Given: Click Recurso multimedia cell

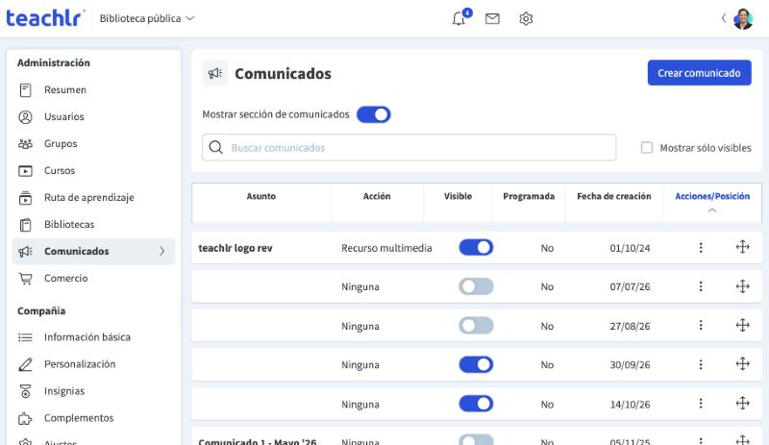Looking at the screenshot, I should pyautogui.click(x=386, y=248).
